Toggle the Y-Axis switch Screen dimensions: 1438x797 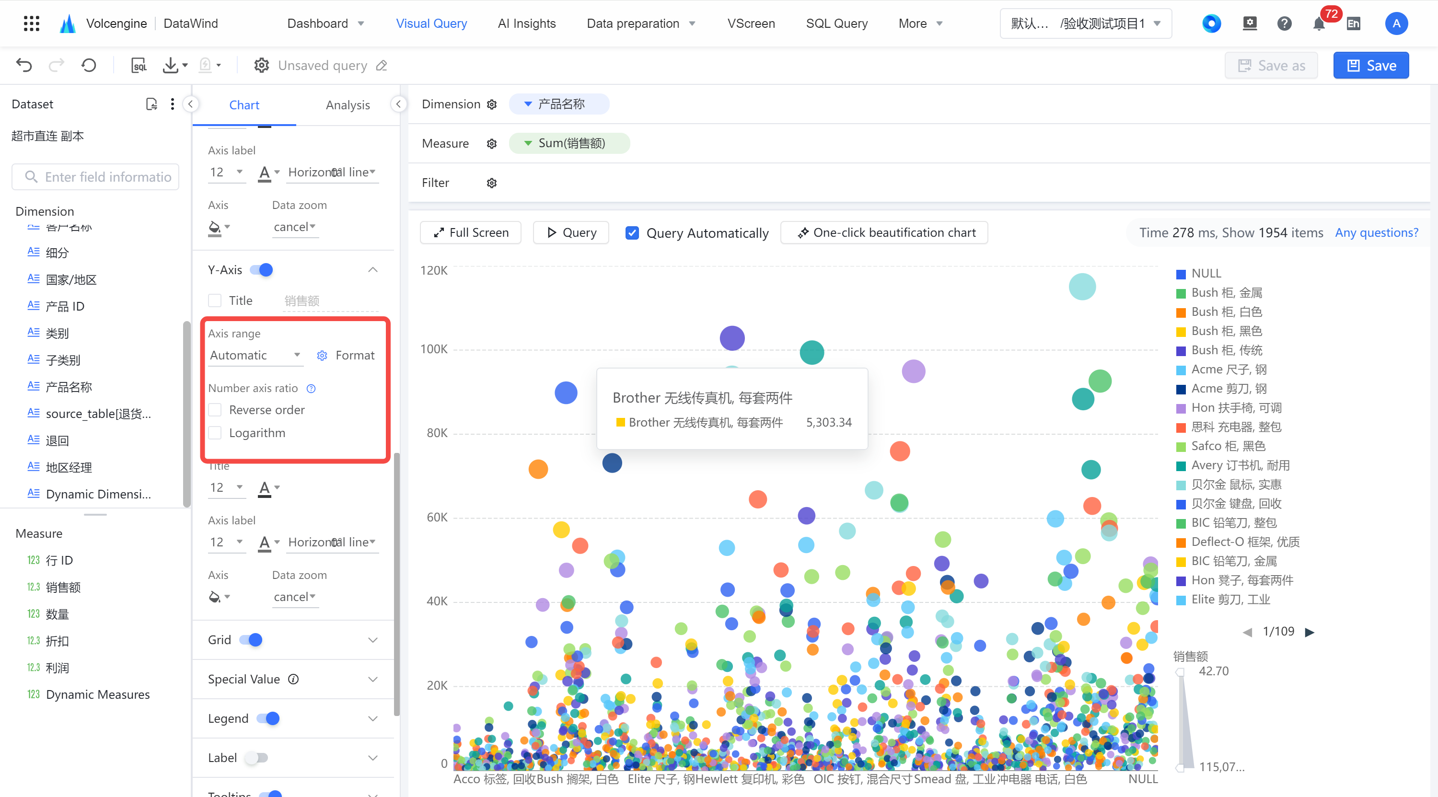pyautogui.click(x=261, y=270)
